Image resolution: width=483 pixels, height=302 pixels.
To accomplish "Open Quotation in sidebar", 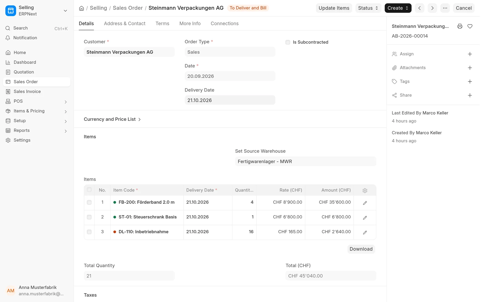I will 37,72.
